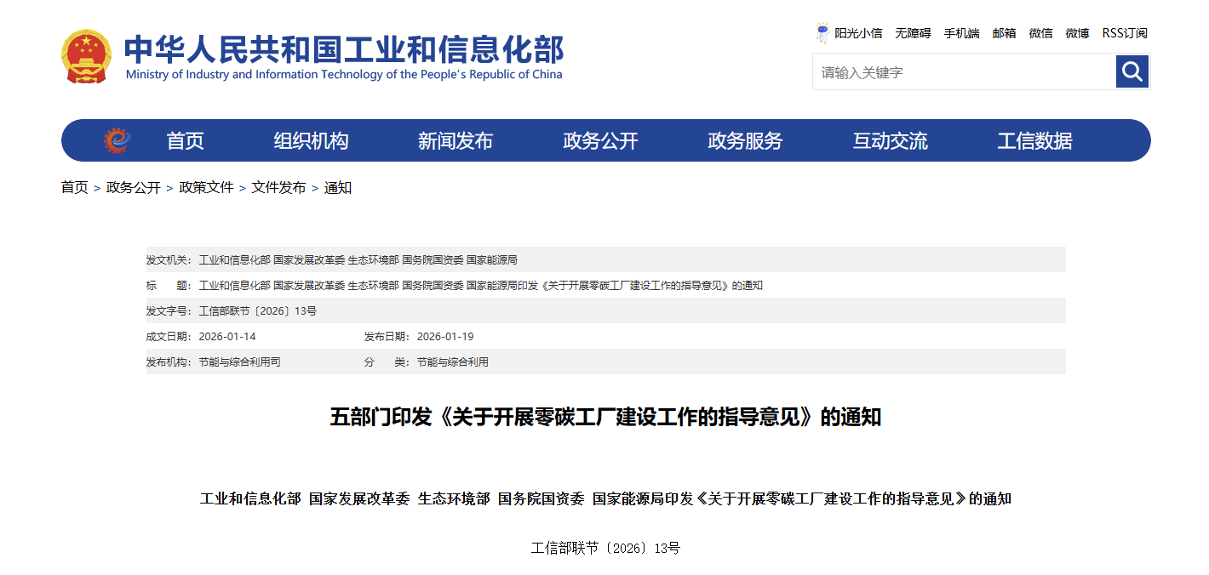The width and height of the screenshot is (1209, 575).
Task: Open 工信数据 in the navigation bar
Action: [x=1034, y=141]
